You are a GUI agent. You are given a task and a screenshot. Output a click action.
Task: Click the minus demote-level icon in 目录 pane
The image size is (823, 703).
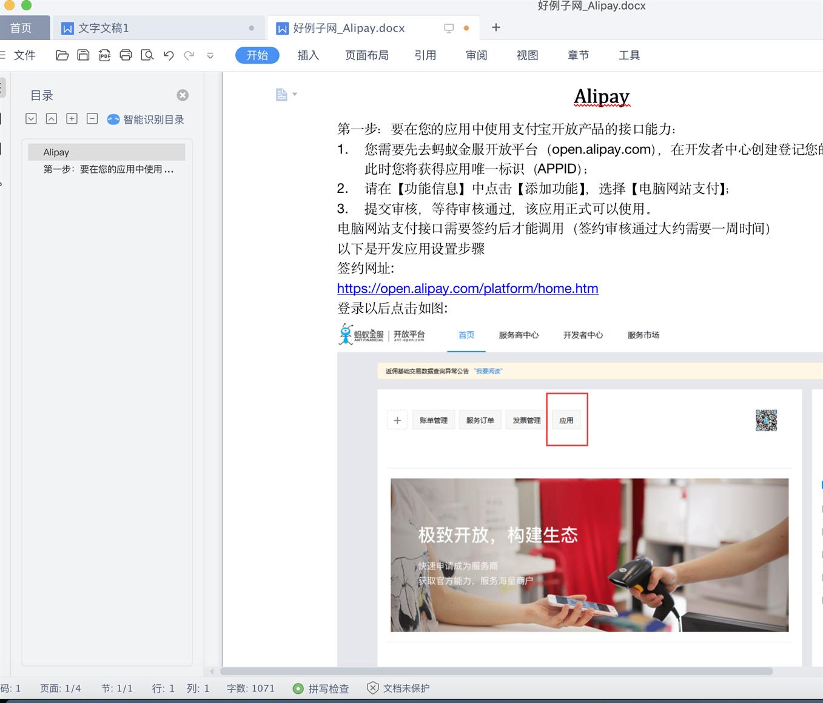[92, 119]
